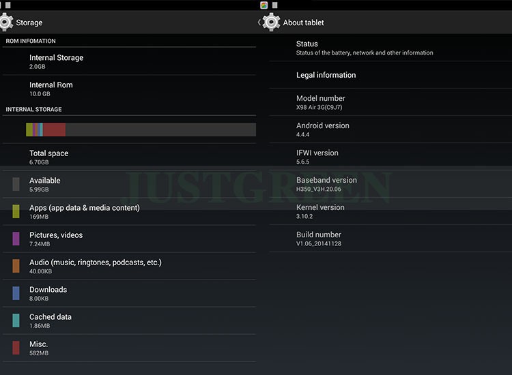This screenshot has width=512, height=375.
Task: Open the colorful notification icon in status bar
Action: pos(264,5)
